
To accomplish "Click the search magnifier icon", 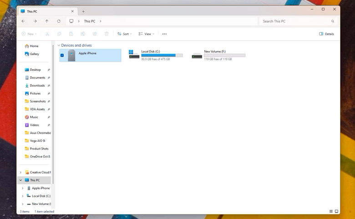I will (x=333, y=21).
